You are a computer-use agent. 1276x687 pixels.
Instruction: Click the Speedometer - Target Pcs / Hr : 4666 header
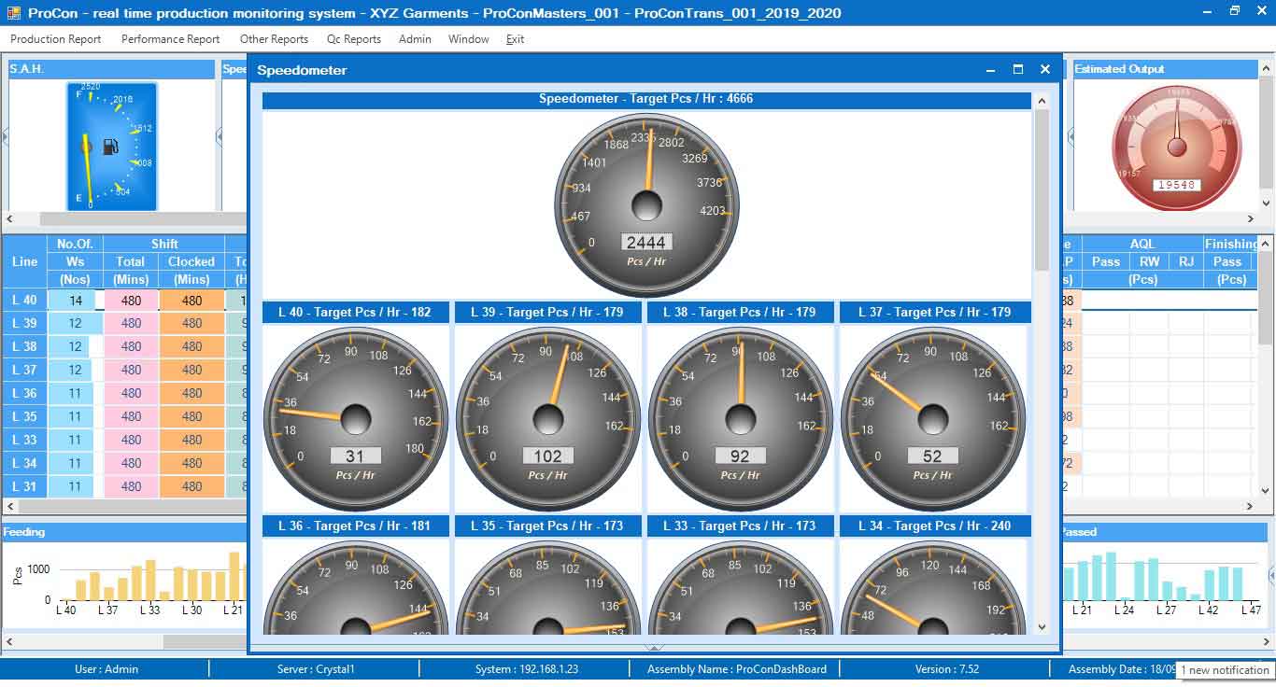point(646,99)
